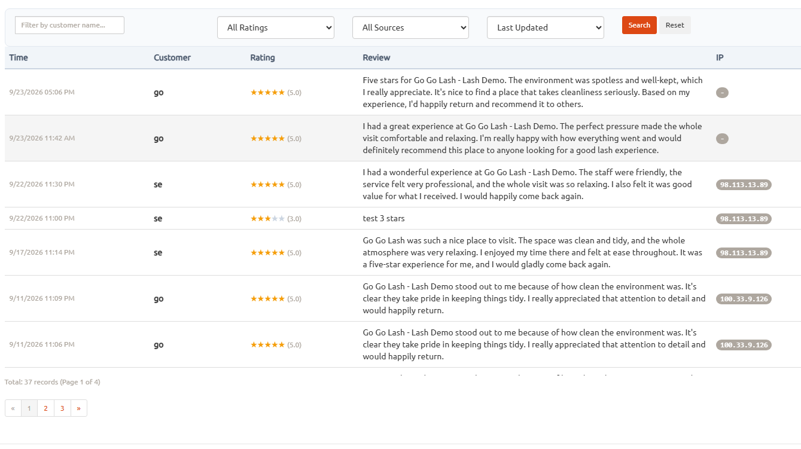The height and width of the screenshot is (449, 801).
Task: Click the IP badge 100.33.9.126 on the 11:09 PM row
Action: point(744,299)
